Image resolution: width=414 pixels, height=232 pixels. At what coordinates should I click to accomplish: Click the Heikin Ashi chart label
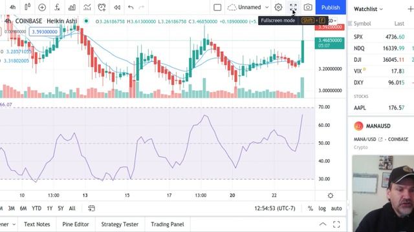pyautogui.click(x=62, y=21)
